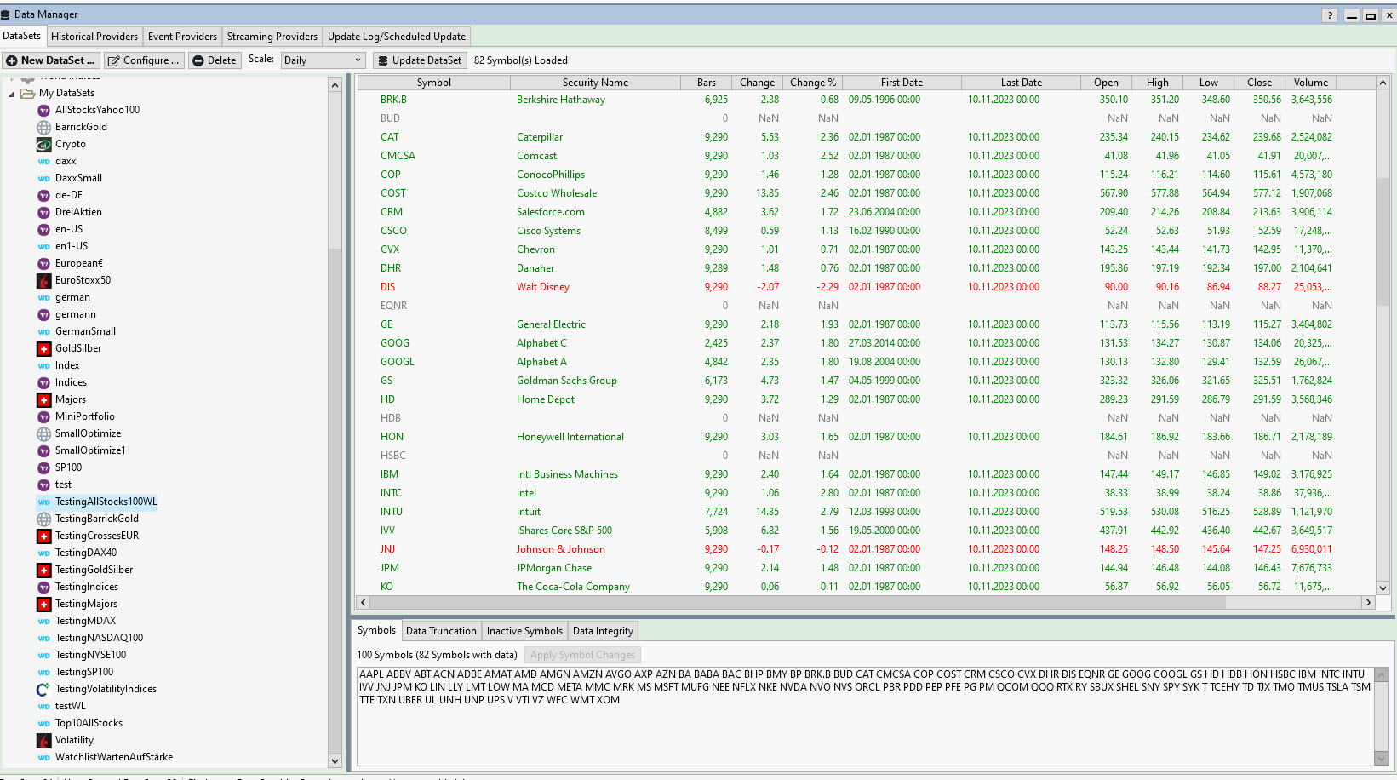Open the Streaming Providers tab
The width and height of the screenshot is (1397, 780).
point(272,37)
